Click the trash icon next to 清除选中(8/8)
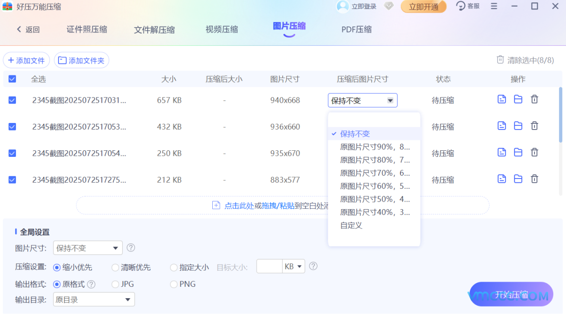The height and width of the screenshot is (317, 566). (500, 60)
